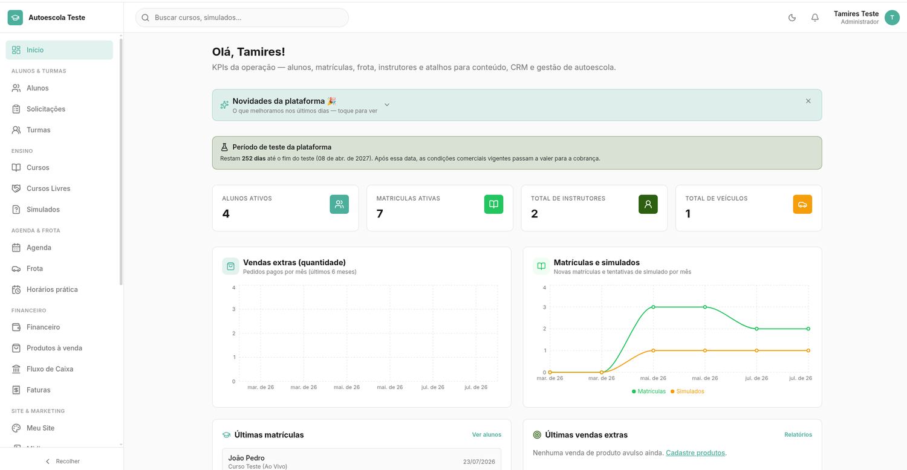Click the Frota car icon in sidebar

16,268
